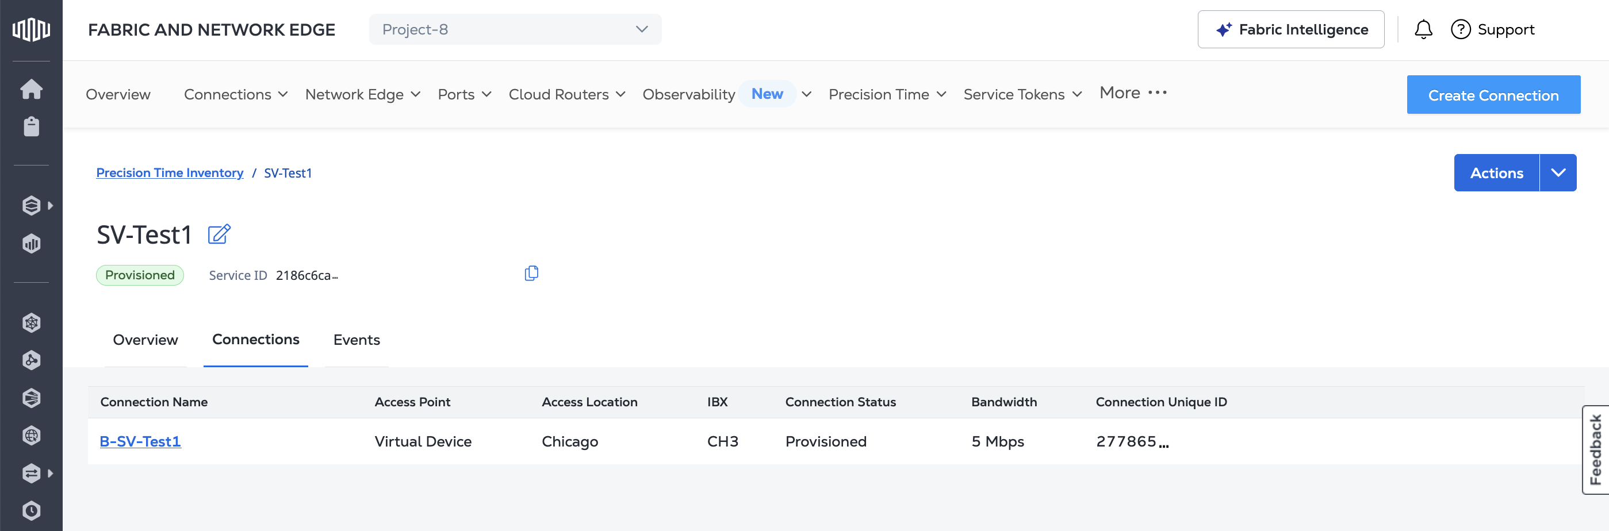1609x531 pixels.
Task: Click the Equinix logo at top left
Action: coord(31,29)
